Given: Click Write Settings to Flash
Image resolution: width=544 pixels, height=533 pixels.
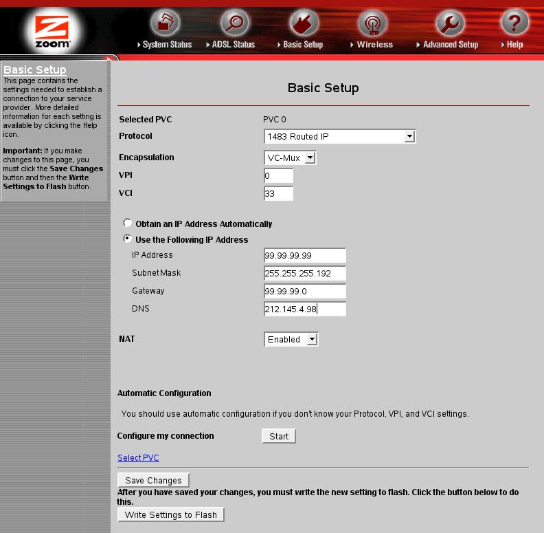Looking at the screenshot, I should pyautogui.click(x=171, y=514).
